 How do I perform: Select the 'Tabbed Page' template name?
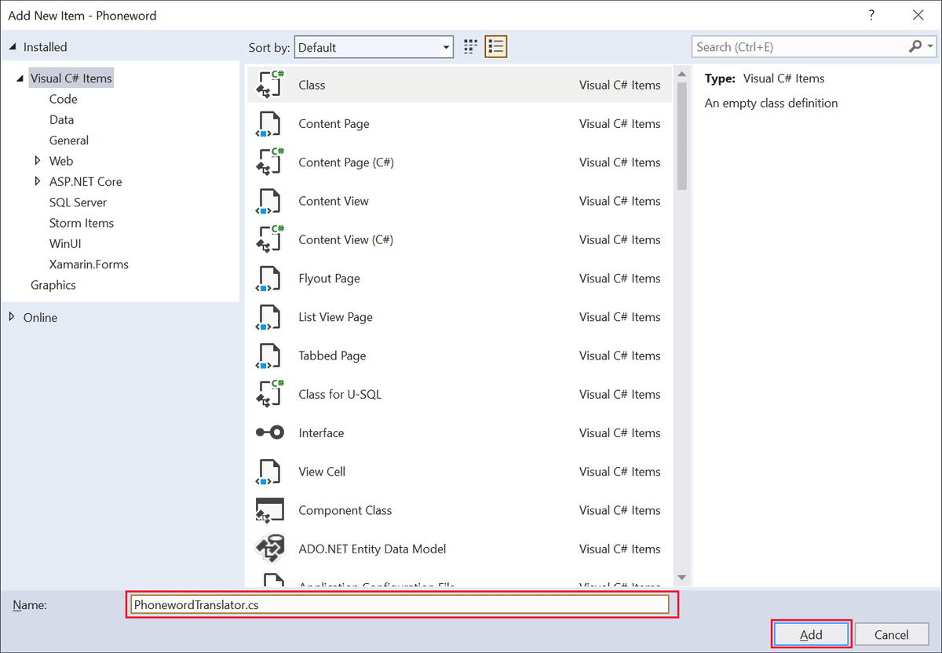pos(332,356)
